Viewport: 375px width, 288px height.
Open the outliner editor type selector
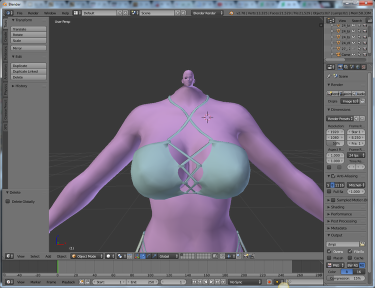pos(331,20)
